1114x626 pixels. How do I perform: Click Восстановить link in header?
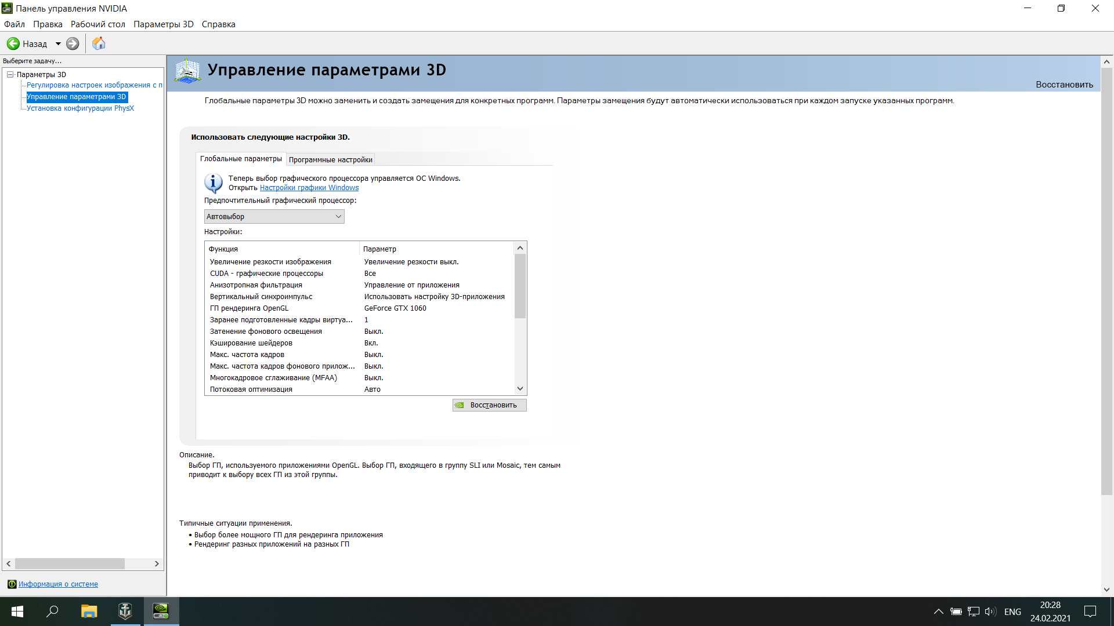pos(1064,85)
